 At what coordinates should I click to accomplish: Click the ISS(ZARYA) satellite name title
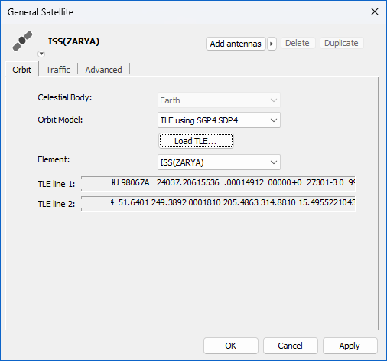(x=73, y=41)
